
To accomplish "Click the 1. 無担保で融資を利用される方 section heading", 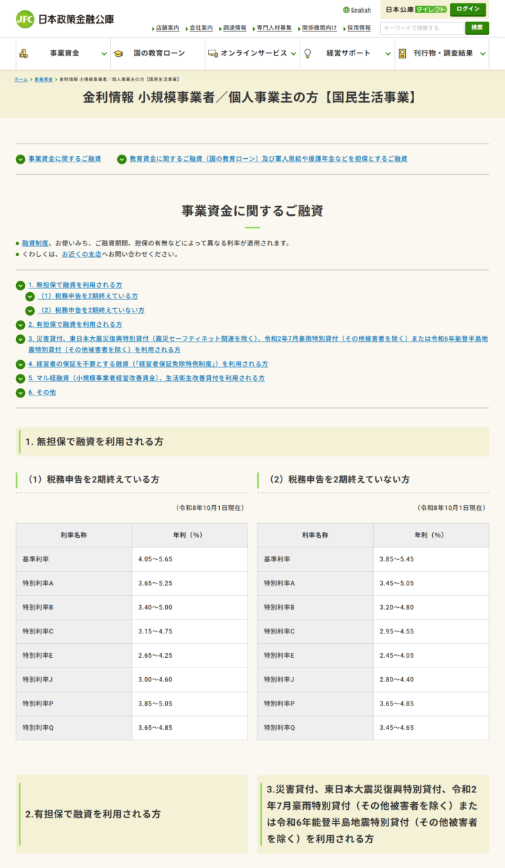I will (x=252, y=442).
